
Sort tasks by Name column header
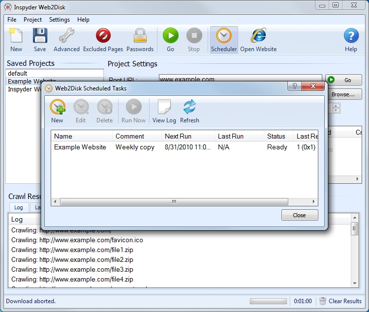tap(82, 136)
